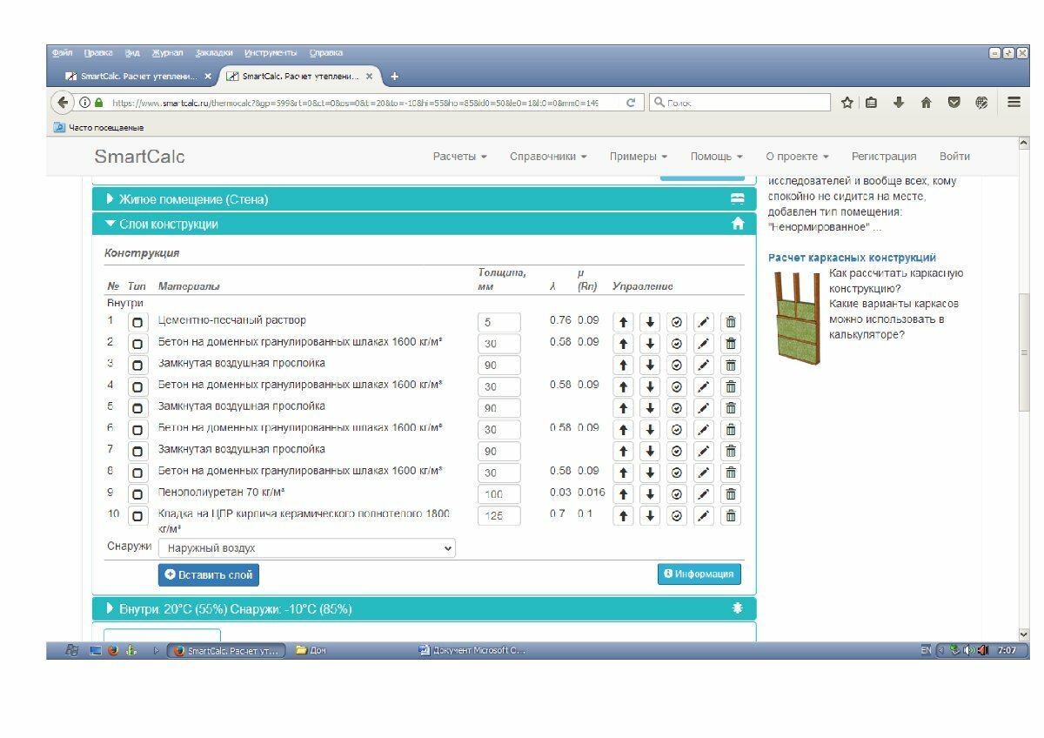Open the Инструменты menu
The image size is (1044, 738).
point(271,53)
